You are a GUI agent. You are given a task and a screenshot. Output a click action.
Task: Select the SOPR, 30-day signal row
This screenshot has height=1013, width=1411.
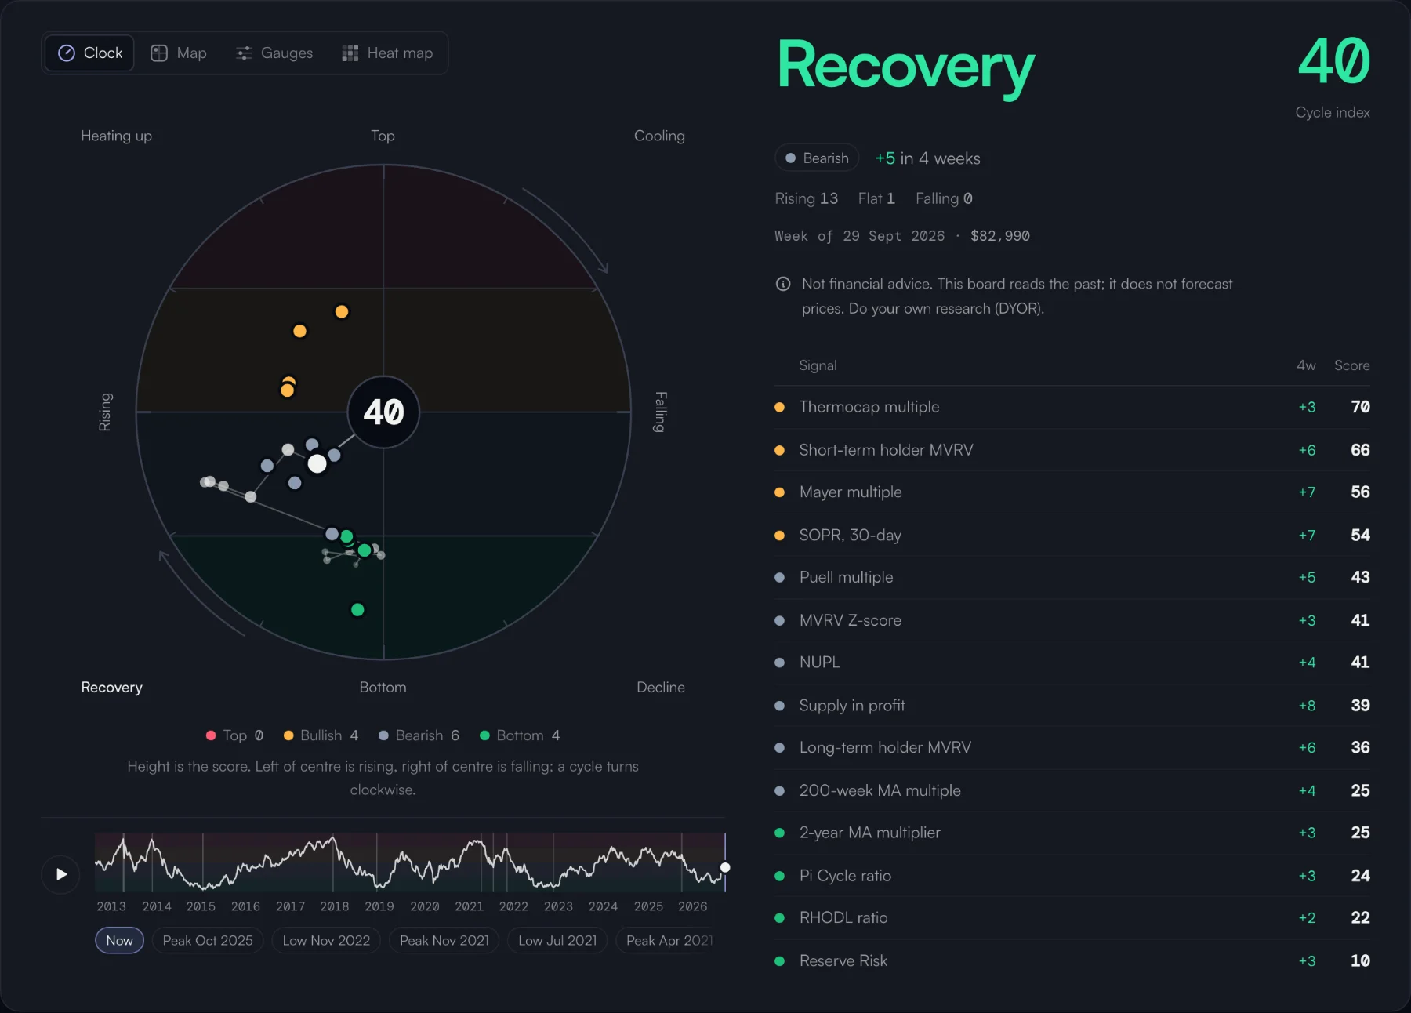pyautogui.click(x=1072, y=536)
